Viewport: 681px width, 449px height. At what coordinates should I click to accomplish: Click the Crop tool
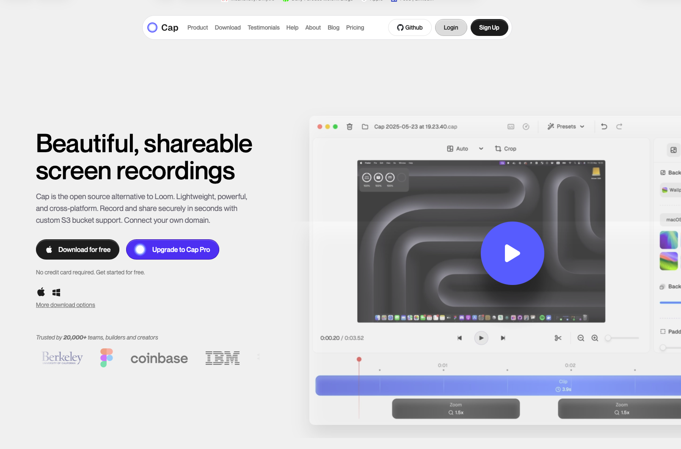(505, 149)
